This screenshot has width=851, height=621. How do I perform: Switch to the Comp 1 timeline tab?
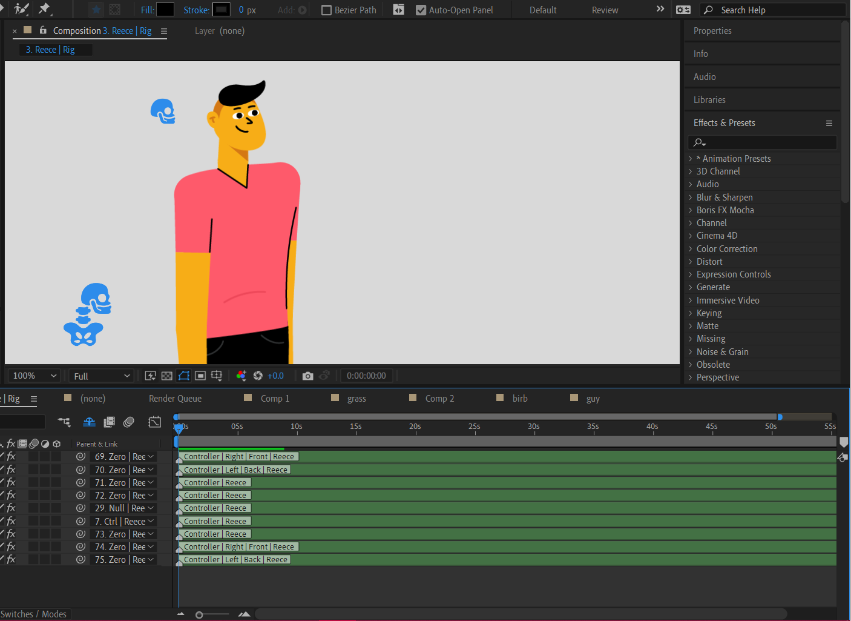click(275, 399)
